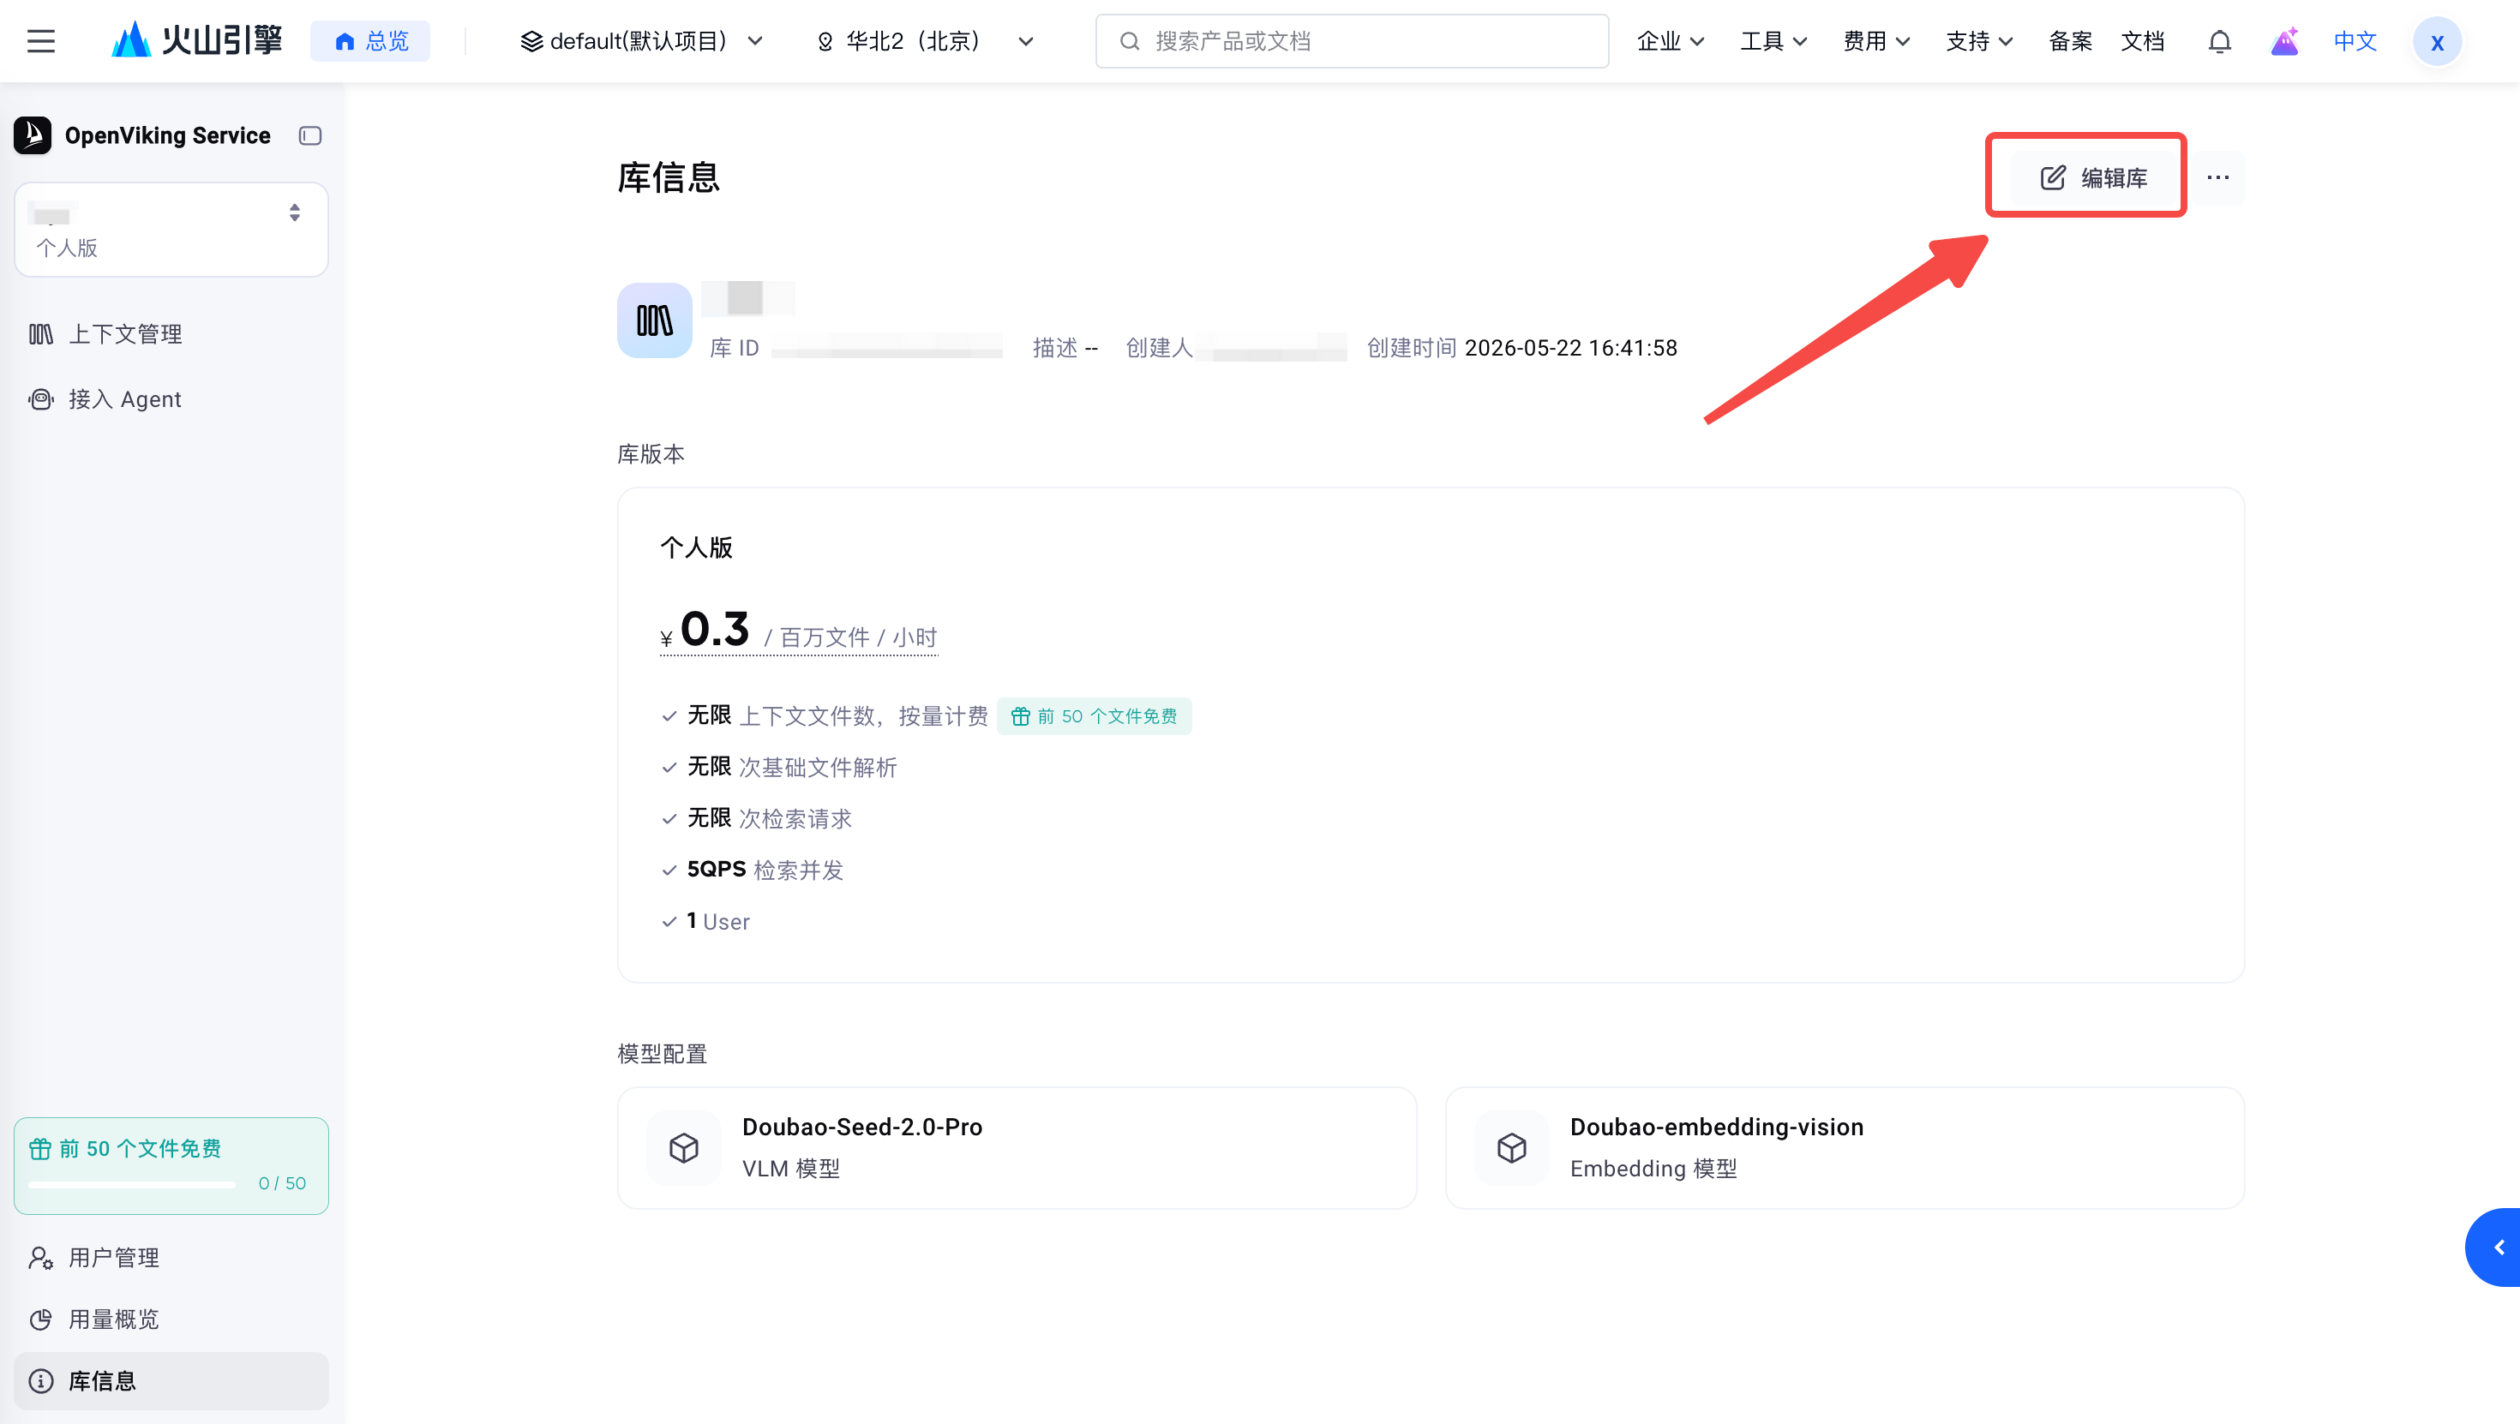Open the more options ellipsis menu
This screenshot has width=2520, height=1424.
[2217, 177]
